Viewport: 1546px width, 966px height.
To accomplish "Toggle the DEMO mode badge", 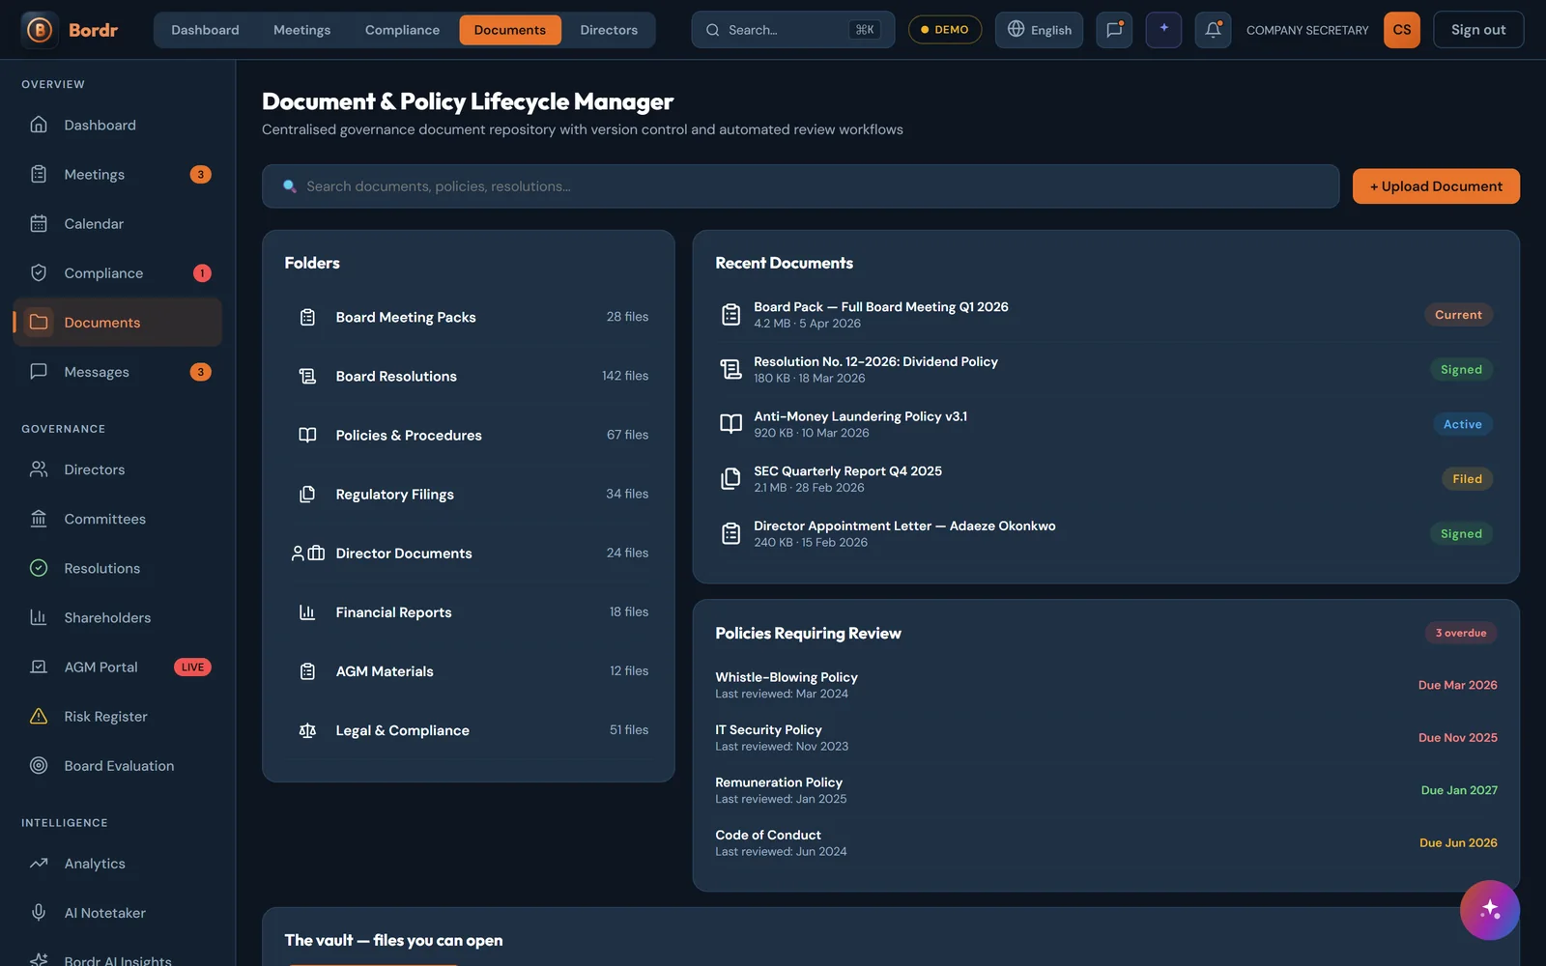I will (944, 30).
